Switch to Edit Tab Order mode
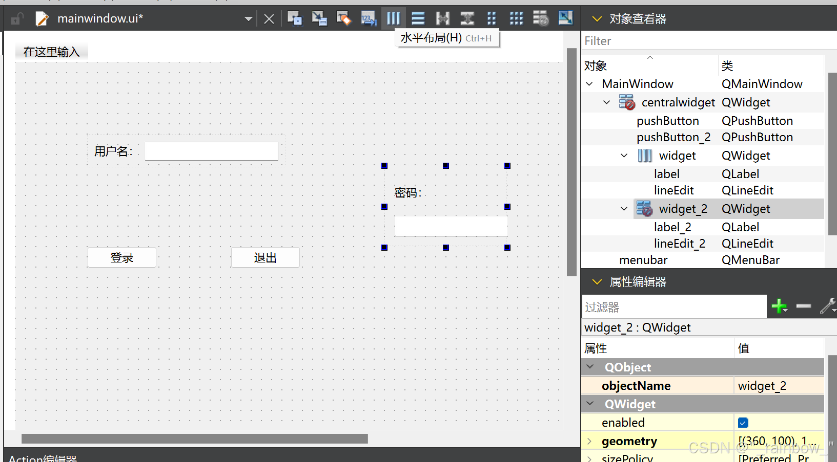 tap(369, 18)
